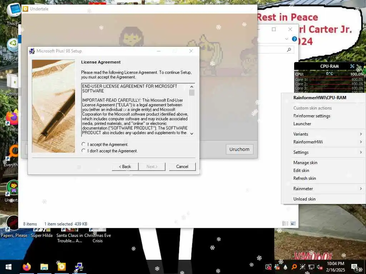Select 'I don't accept the Agreement' option
366x274 pixels.
pyautogui.click(x=84, y=151)
